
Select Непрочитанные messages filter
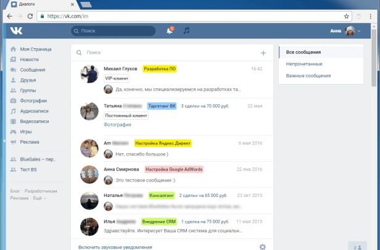[x=305, y=64]
